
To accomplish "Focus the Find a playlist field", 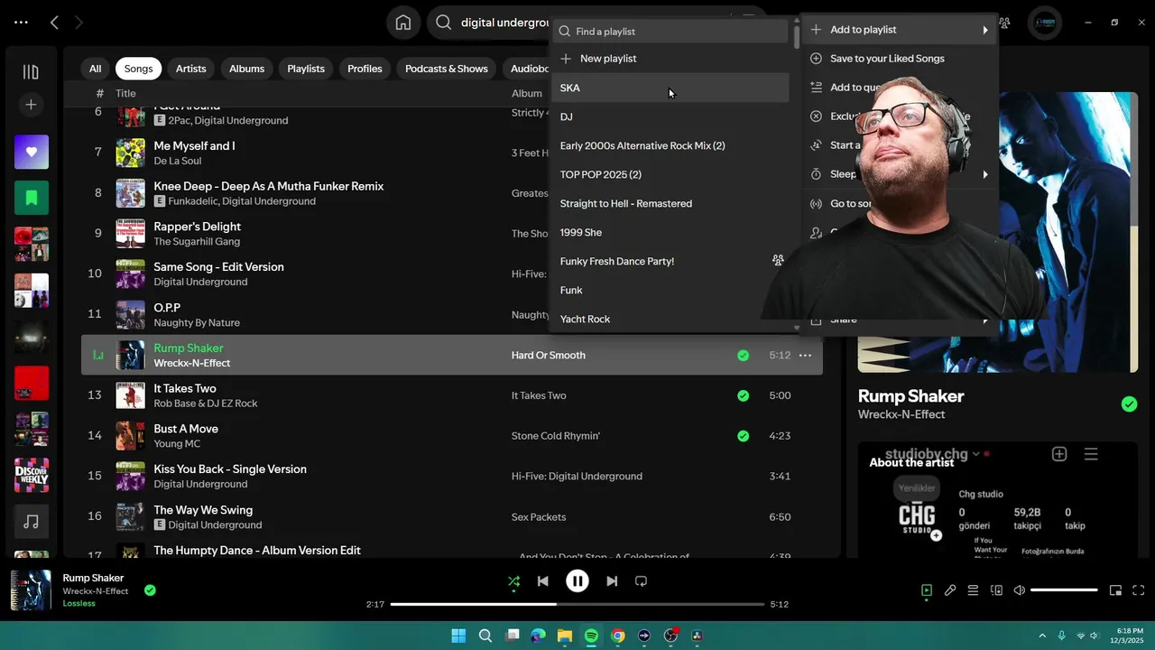I will [671, 32].
